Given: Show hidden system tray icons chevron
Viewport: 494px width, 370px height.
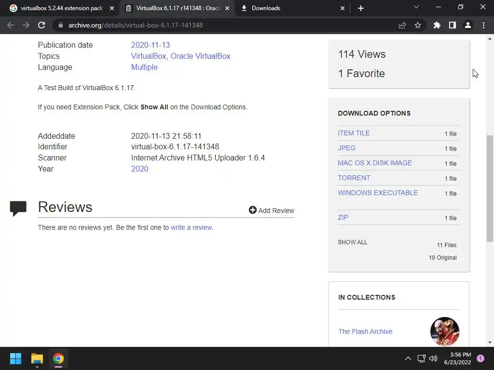Looking at the screenshot, I should [408, 358].
